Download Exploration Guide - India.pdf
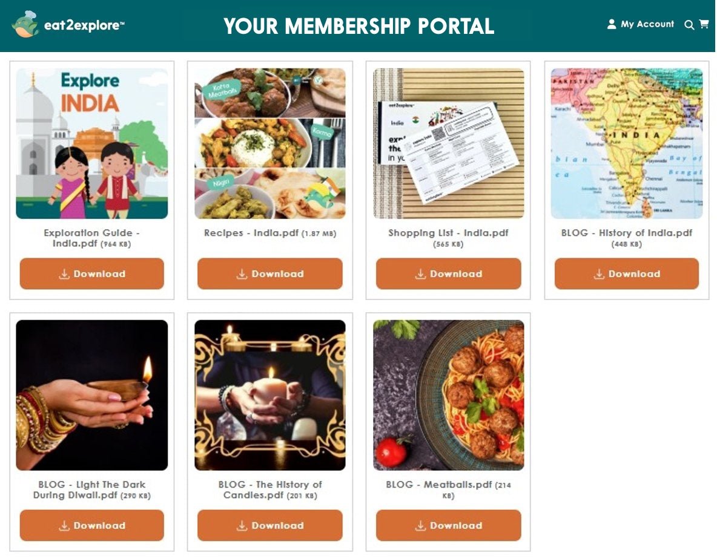This screenshot has height=559, width=717. (92, 273)
